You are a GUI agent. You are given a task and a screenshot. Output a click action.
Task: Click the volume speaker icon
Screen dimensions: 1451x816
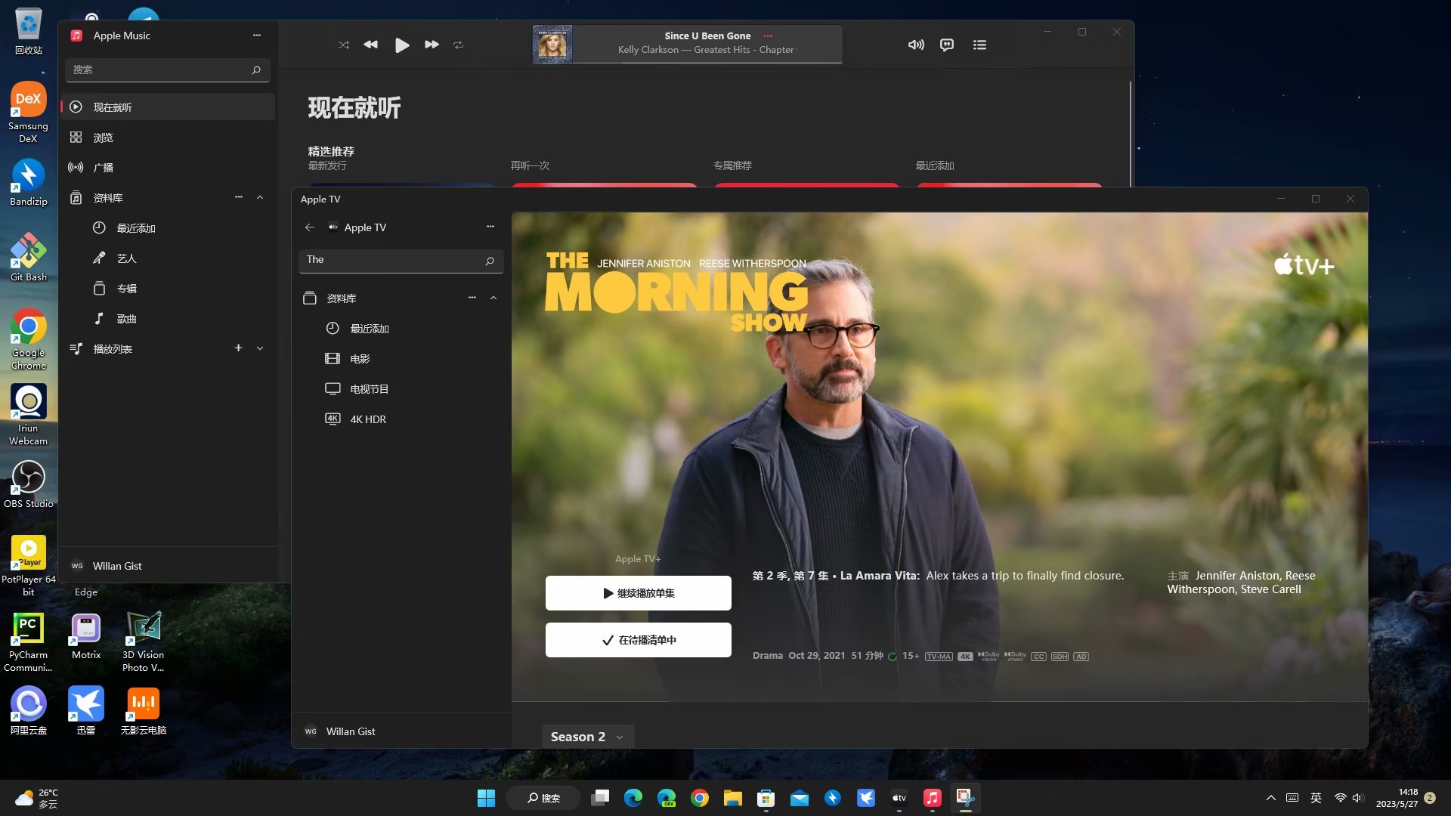coord(916,45)
